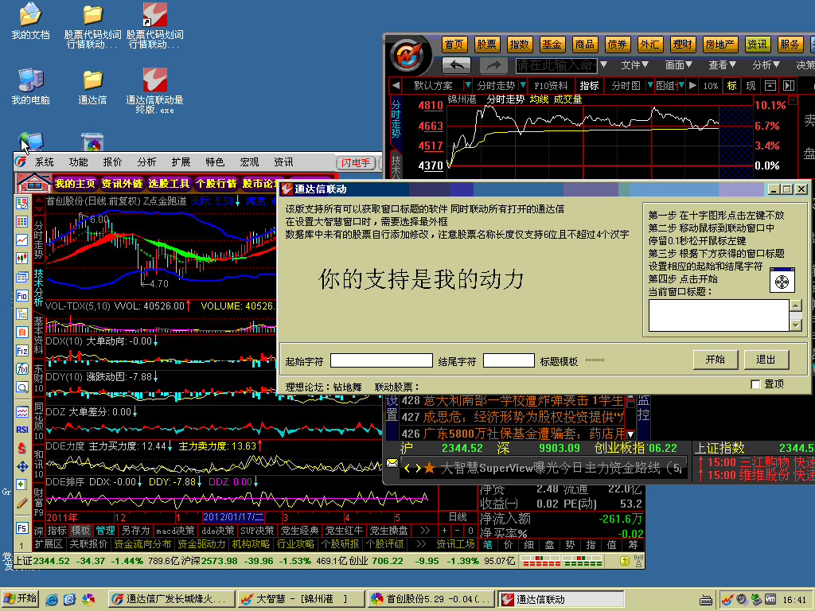
Task: Tick the 置顶 checkbox
Action: click(755, 384)
